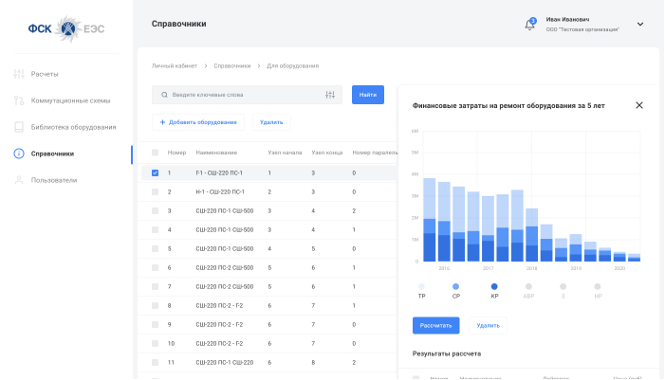665x380 pixels.
Task: Click Добавить оборудование button
Action: [x=198, y=122]
